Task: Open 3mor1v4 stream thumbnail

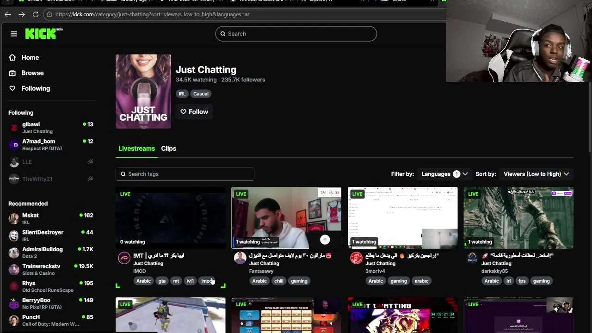Action: click(x=402, y=218)
